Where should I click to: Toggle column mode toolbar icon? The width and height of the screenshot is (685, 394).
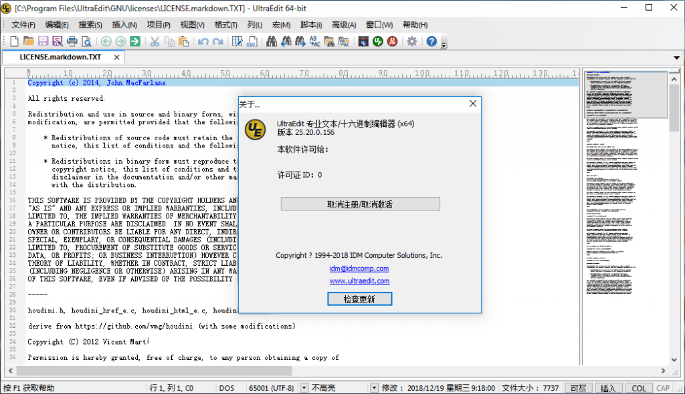(237, 41)
